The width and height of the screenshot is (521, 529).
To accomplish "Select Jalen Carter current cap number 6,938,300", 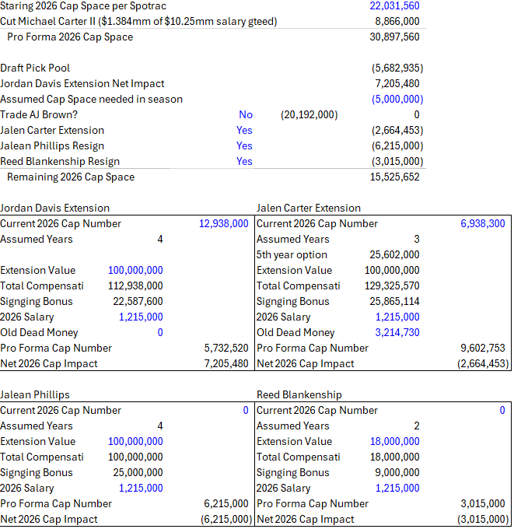I will coord(482,223).
